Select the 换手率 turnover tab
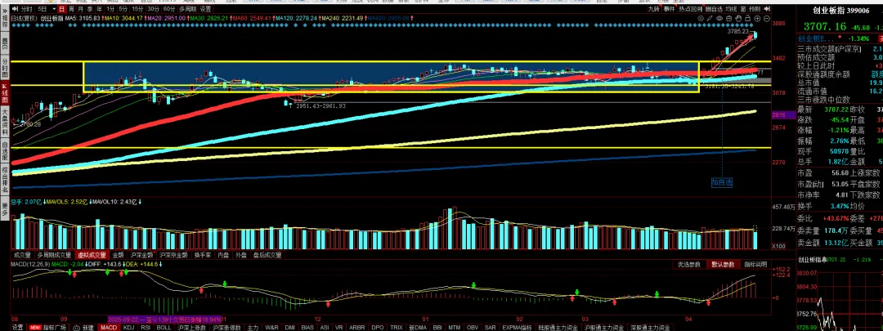 coord(202,255)
